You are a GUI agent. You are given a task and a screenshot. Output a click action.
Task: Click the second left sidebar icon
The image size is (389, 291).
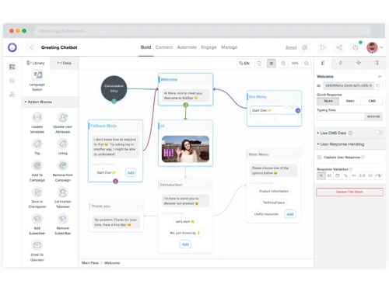pyautogui.click(x=12, y=81)
